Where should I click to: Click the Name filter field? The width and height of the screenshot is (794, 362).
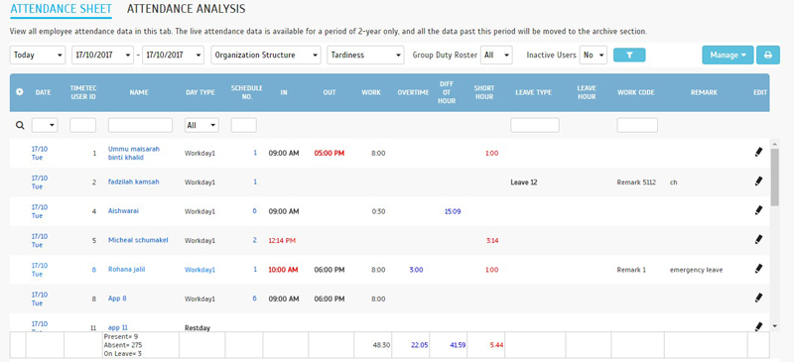click(140, 125)
